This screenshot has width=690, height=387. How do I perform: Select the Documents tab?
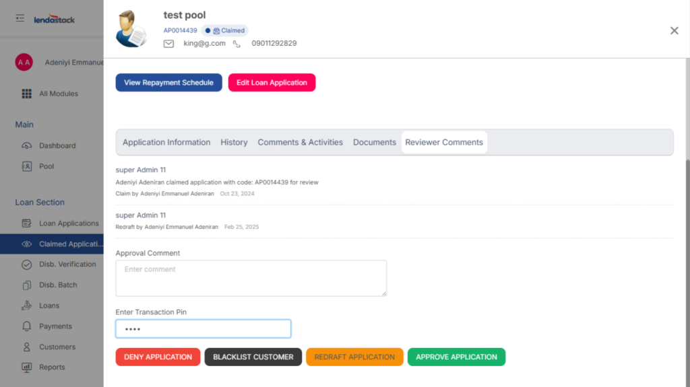click(x=374, y=143)
